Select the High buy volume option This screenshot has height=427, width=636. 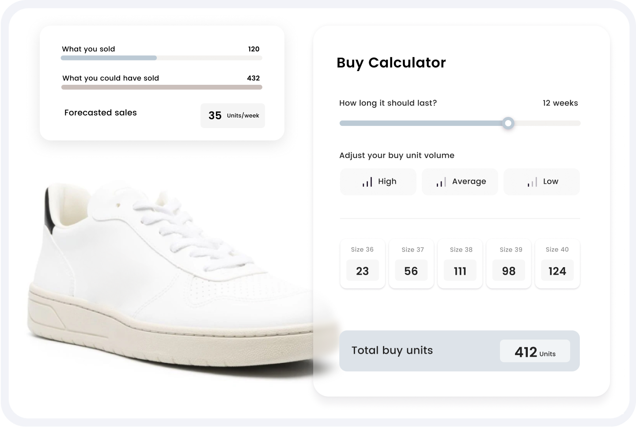coord(378,181)
